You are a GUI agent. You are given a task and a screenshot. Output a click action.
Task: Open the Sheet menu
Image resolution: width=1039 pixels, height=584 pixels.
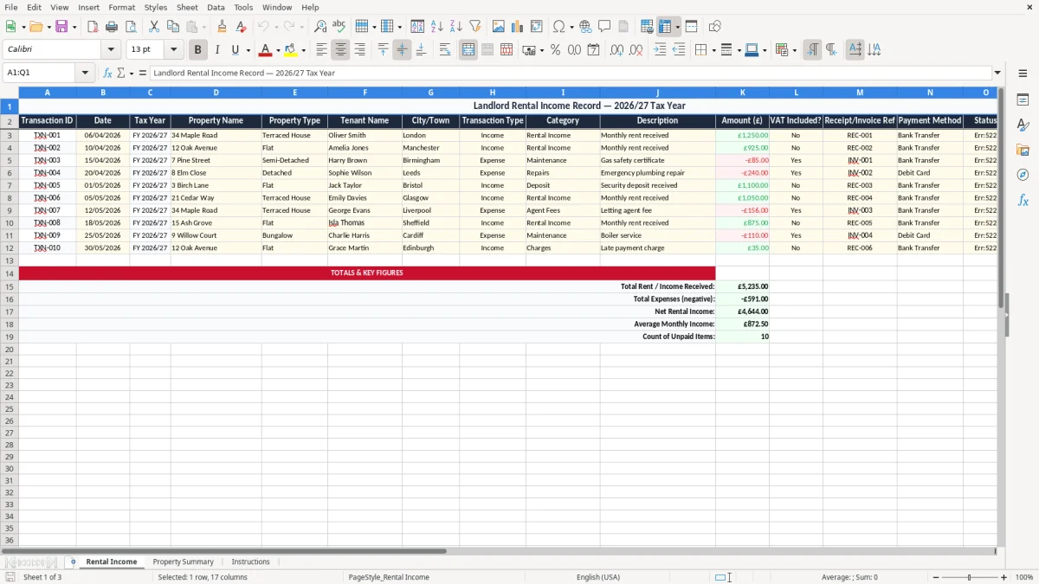click(187, 7)
